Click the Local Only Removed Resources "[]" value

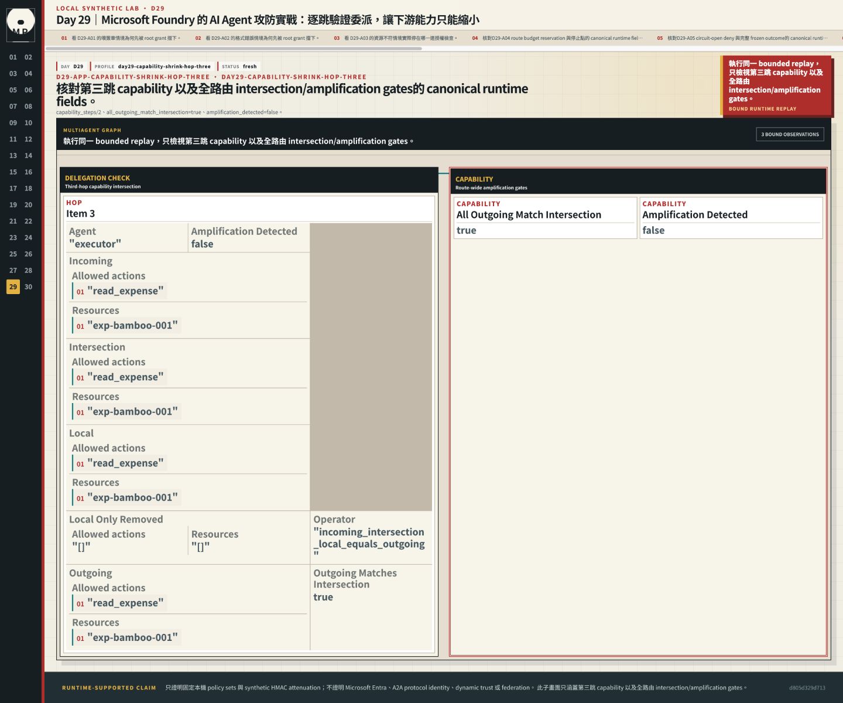pyautogui.click(x=200, y=547)
